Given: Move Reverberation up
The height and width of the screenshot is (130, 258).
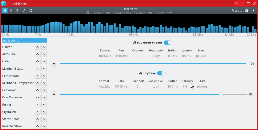Looking at the screenshot, I should [37, 126].
